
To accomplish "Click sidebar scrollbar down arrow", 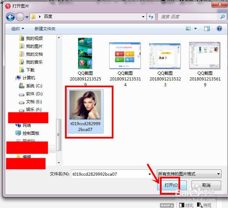I will tap(59, 163).
